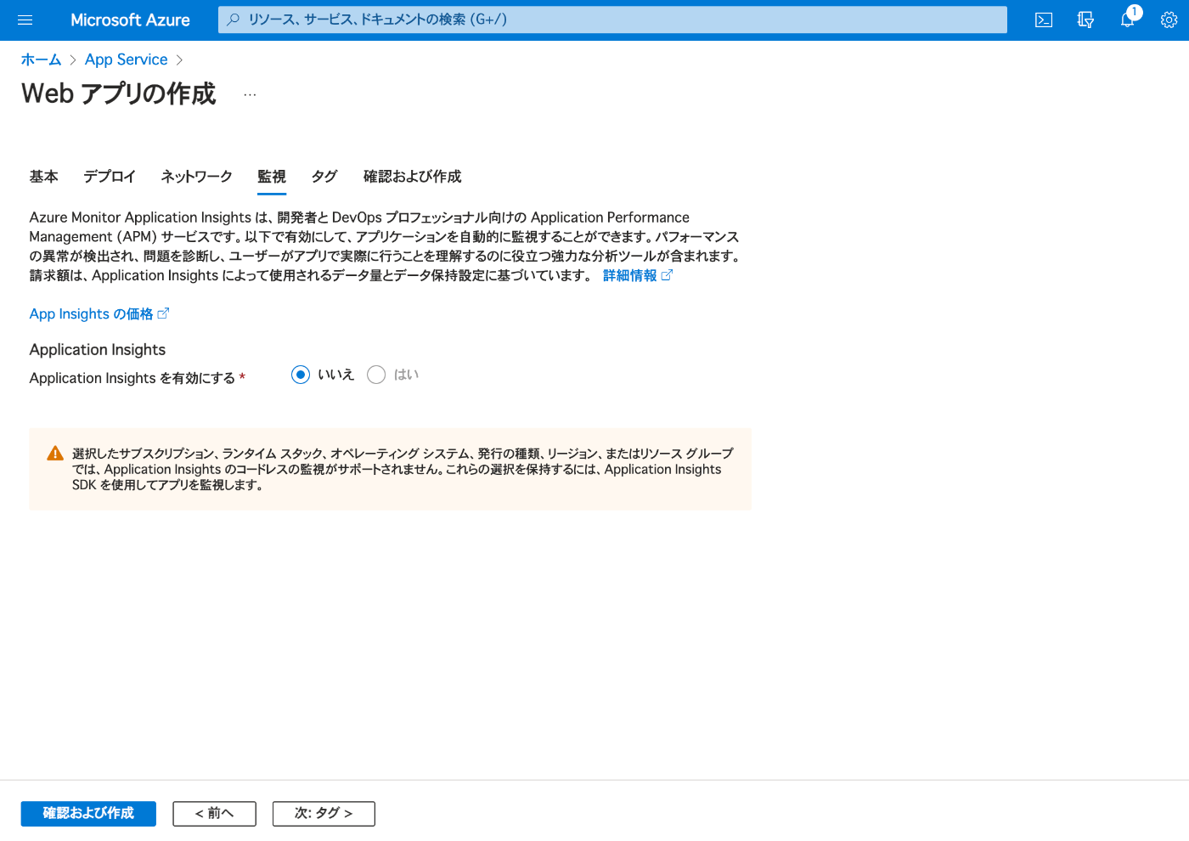The image size is (1189, 841).
Task: Click the Microsoft Azure logo text
Action: pyautogui.click(x=130, y=20)
